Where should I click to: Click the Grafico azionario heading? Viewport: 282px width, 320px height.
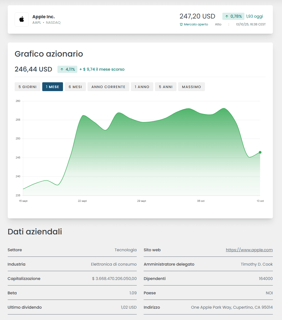pyautogui.click(x=49, y=54)
